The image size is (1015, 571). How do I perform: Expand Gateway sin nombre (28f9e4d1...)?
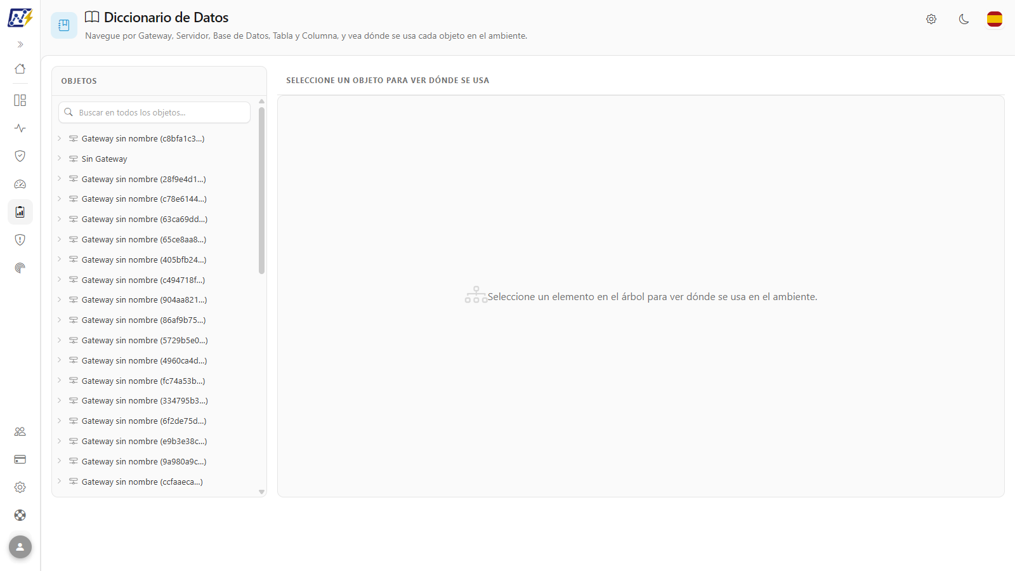coord(60,179)
